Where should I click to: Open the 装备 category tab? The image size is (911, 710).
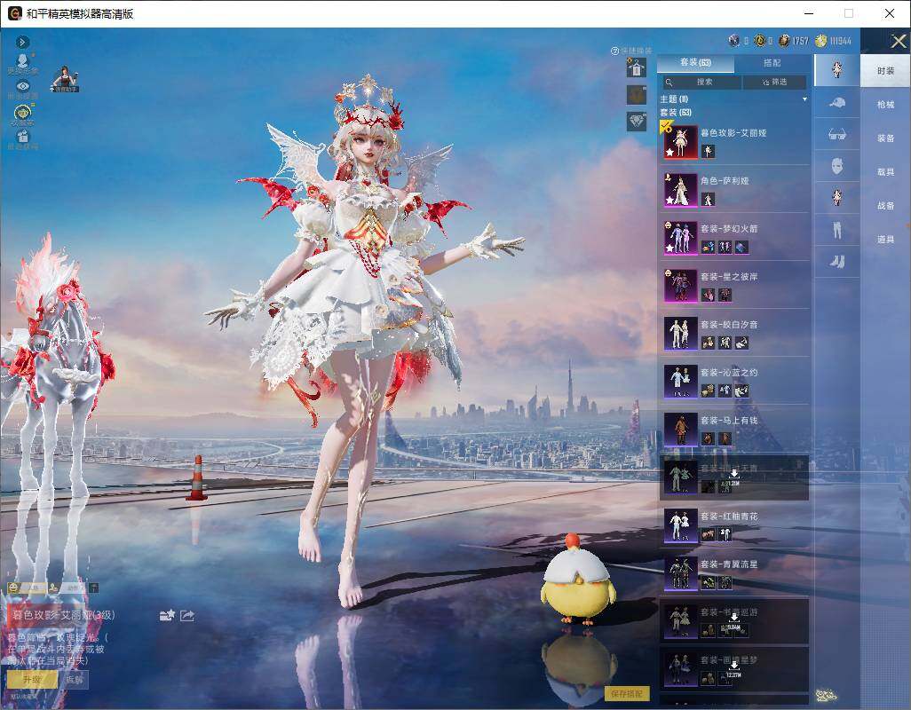885,138
